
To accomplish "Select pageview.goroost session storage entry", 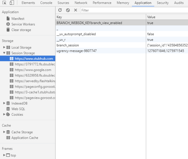I will tap(28, 98).
